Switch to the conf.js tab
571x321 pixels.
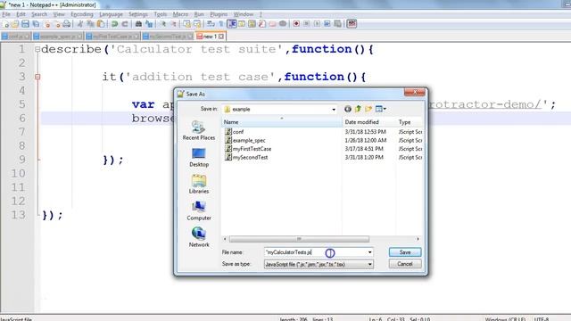pos(16,37)
